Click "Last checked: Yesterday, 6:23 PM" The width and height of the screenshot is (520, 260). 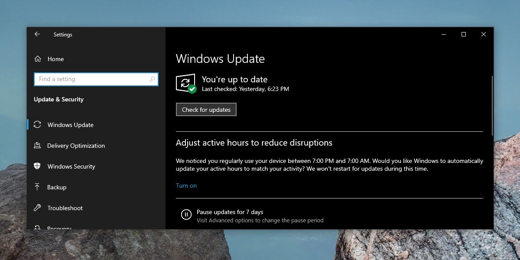coord(245,89)
